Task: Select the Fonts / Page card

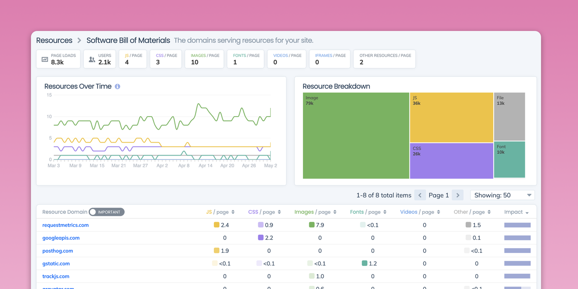Action: pos(246,59)
